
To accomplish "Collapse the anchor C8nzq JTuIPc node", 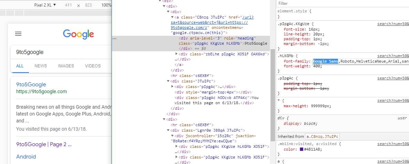I will click(x=172, y=17).
